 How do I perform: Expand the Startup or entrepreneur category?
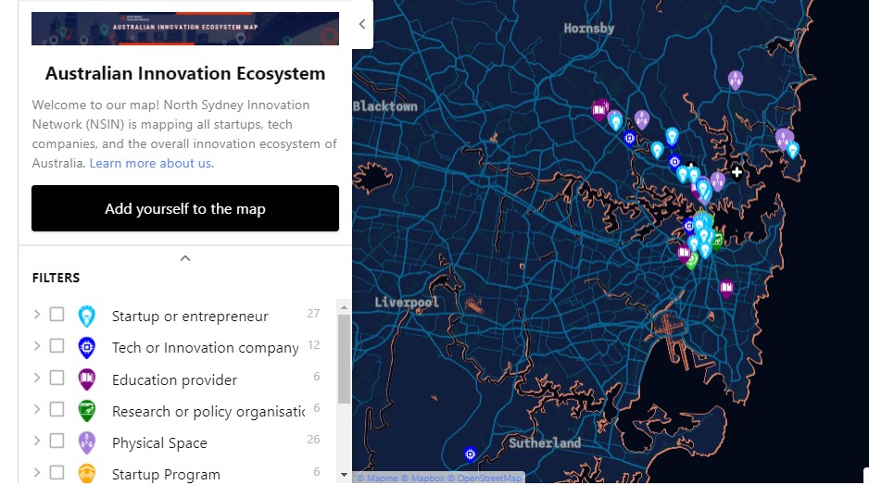tap(37, 315)
